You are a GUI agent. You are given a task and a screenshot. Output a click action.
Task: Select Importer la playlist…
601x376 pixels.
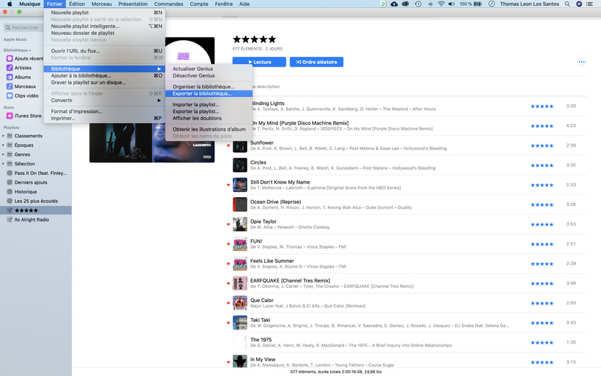(x=209, y=104)
